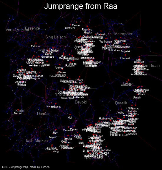162x170 pixels.
Task: Click the Derelik region label
Action: coord(121,103)
